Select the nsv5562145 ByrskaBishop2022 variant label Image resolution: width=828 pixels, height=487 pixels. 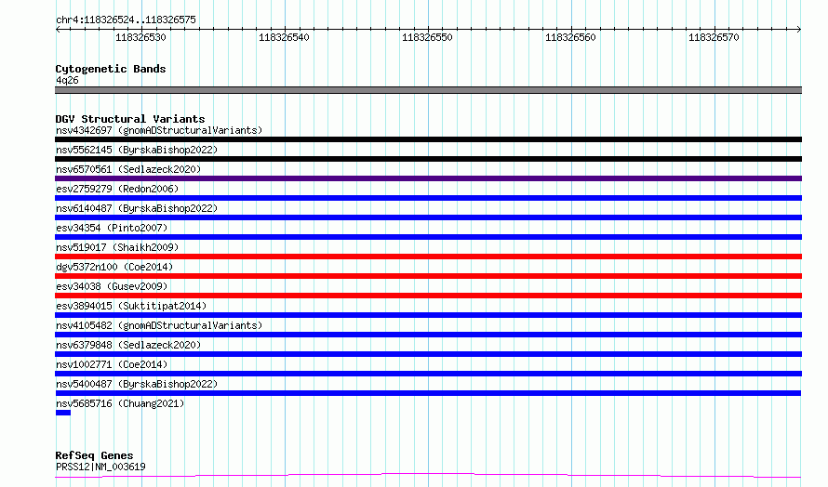tap(137, 150)
